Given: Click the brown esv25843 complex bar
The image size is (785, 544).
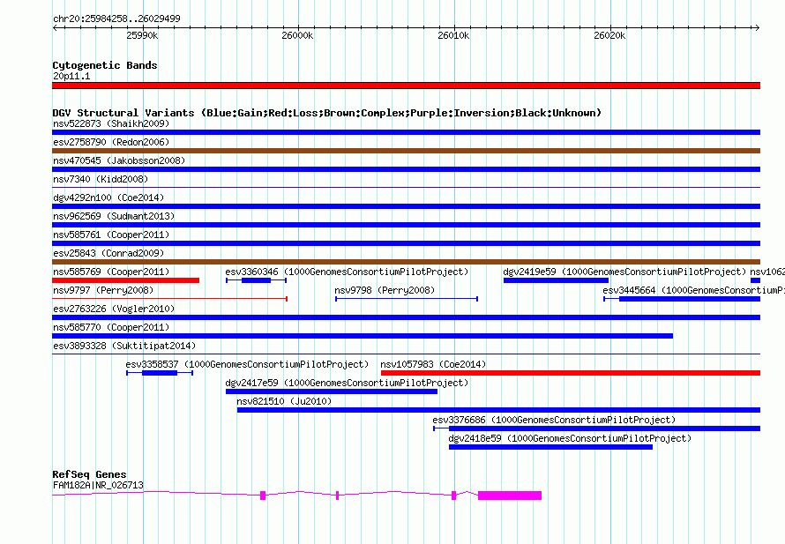Looking at the screenshot, I should (406, 262).
